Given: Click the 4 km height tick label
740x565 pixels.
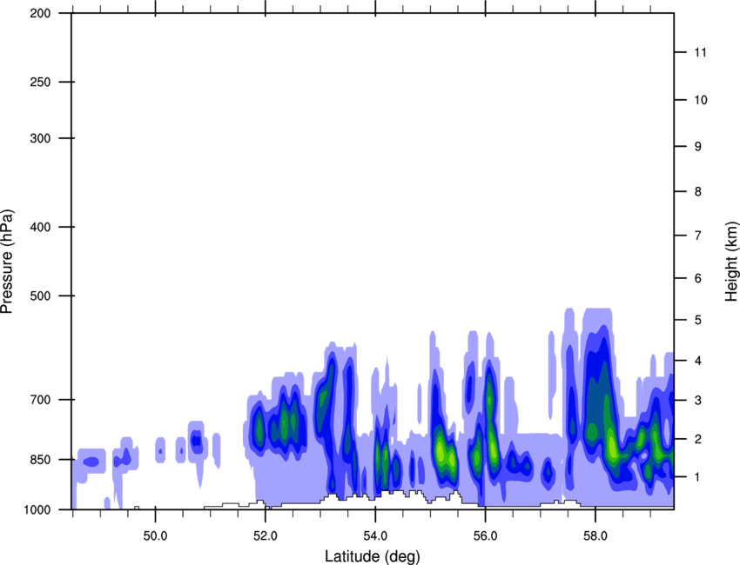Looking at the screenshot, I should coord(698,361).
